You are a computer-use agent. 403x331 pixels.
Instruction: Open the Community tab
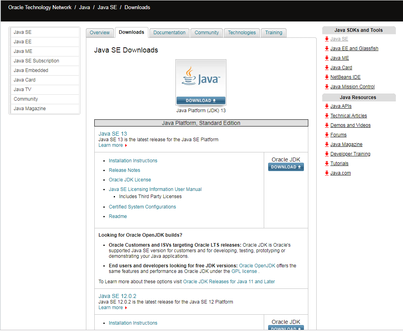tap(206, 33)
